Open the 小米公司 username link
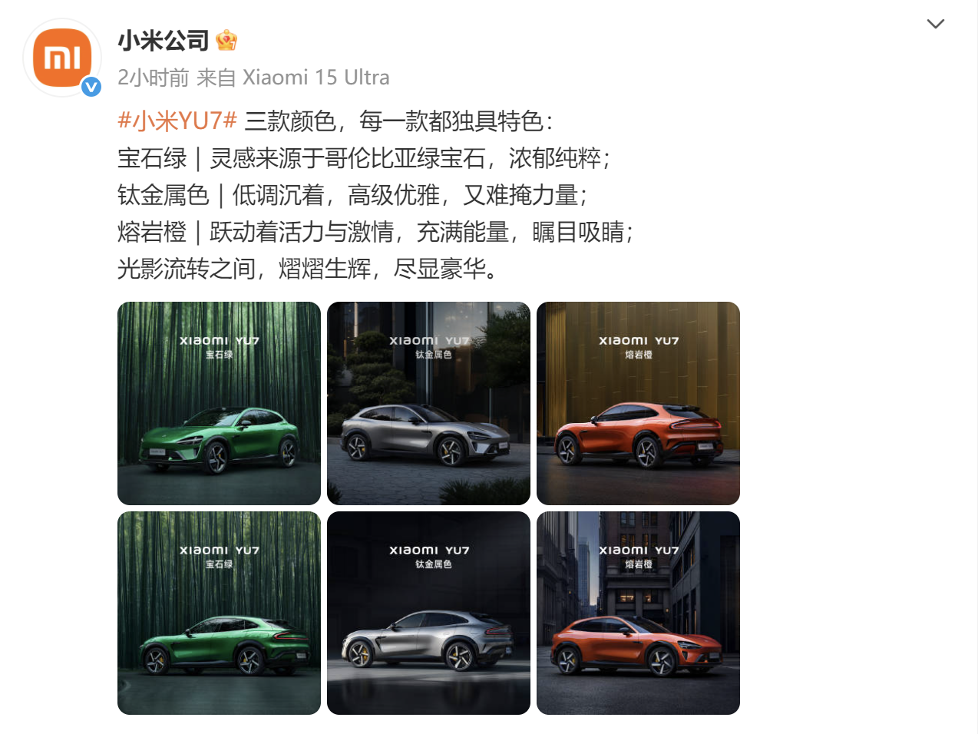Screen dimensions: 978x734 [164, 40]
